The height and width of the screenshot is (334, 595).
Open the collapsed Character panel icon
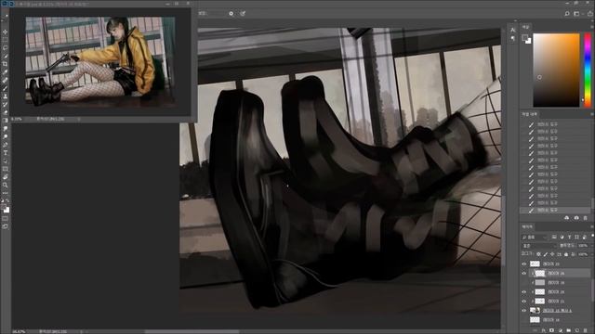pyautogui.click(x=512, y=30)
